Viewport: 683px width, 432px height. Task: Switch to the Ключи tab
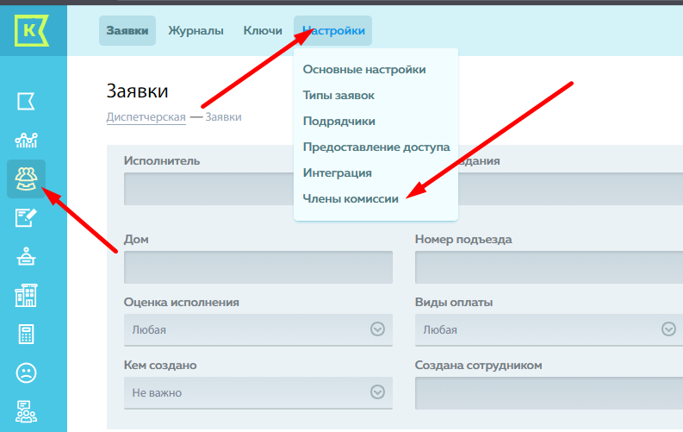pyautogui.click(x=263, y=31)
